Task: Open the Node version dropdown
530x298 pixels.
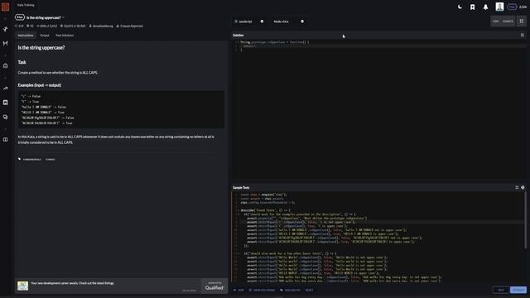Action: click(x=288, y=22)
